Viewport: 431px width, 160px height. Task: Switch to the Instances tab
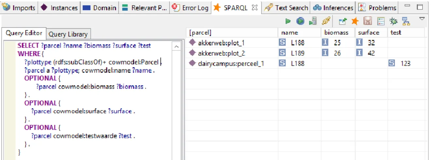(59, 7)
